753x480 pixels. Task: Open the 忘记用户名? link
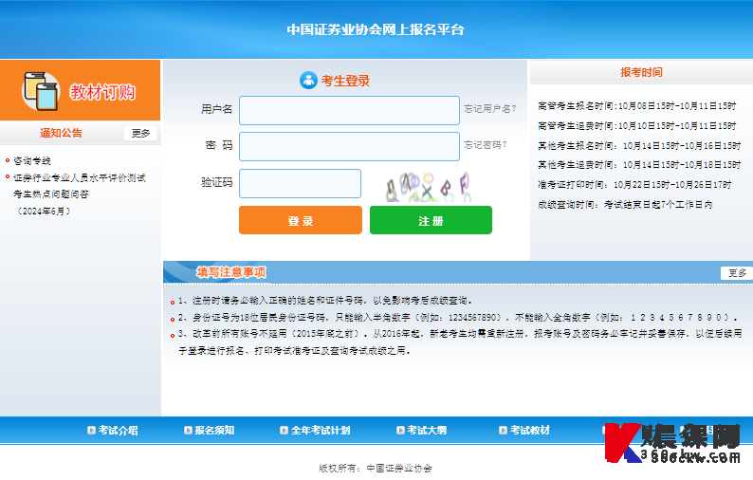click(x=490, y=108)
